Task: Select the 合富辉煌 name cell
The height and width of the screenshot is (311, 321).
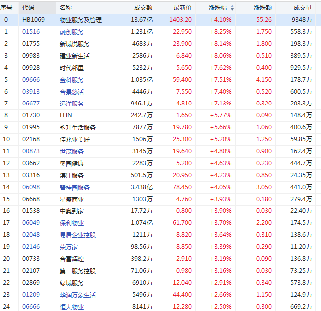Action: [72, 259]
